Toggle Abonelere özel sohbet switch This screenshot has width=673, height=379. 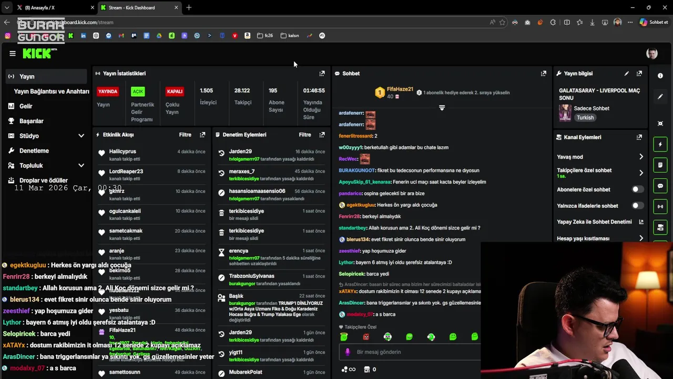(637, 189)
